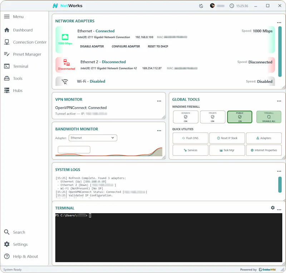Toggle dark mode moon icon
This screenshot has height=273, width=286.
pos(201,6)
